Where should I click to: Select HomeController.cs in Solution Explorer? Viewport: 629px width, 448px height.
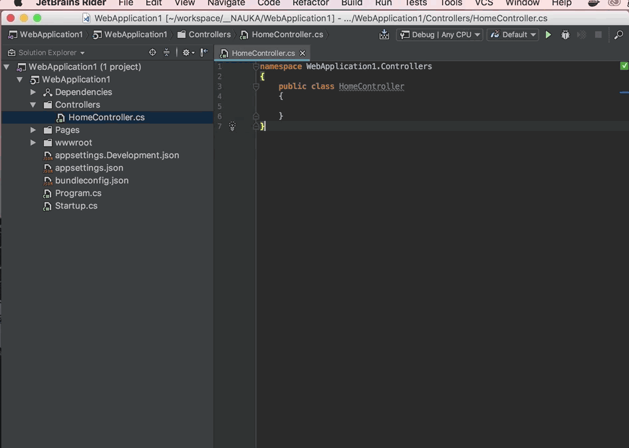click(x=106, y=118)
